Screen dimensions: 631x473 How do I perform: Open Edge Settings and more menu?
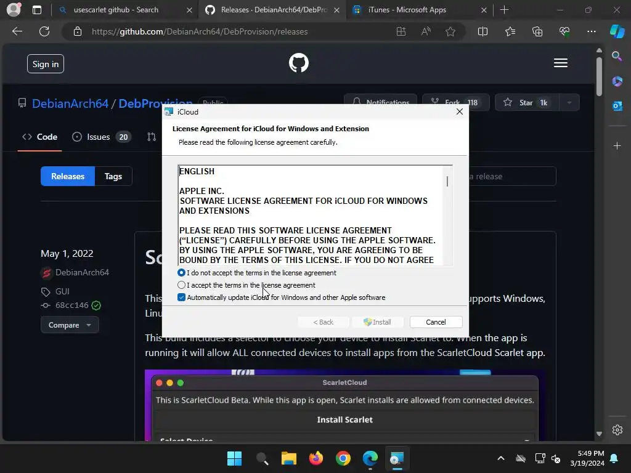pos(591,31)
